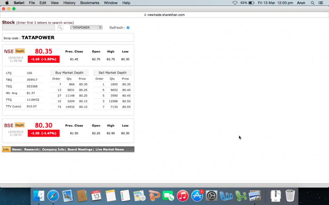Open the Safari menu
This screenshot has width=329, height=205.
(19, 3)
